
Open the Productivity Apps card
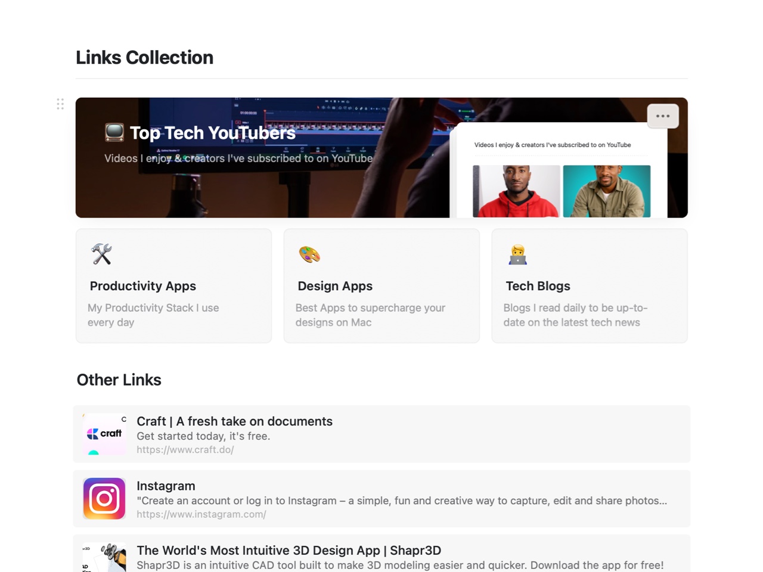pos(173,286)
